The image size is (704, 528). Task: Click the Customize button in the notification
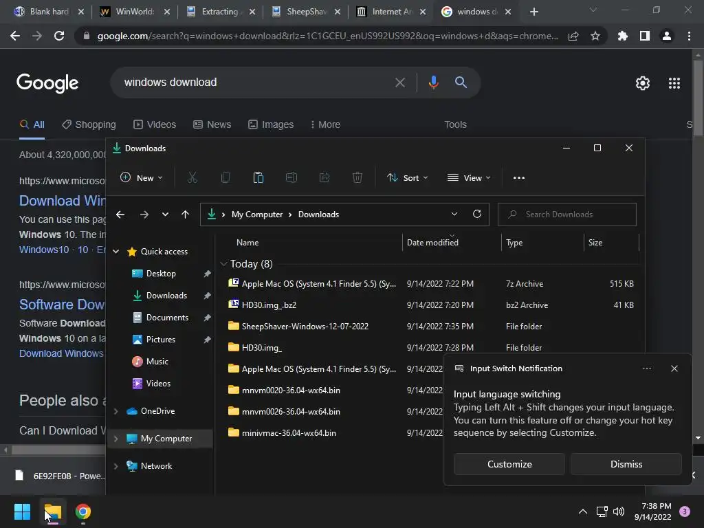tap(509, 464)
